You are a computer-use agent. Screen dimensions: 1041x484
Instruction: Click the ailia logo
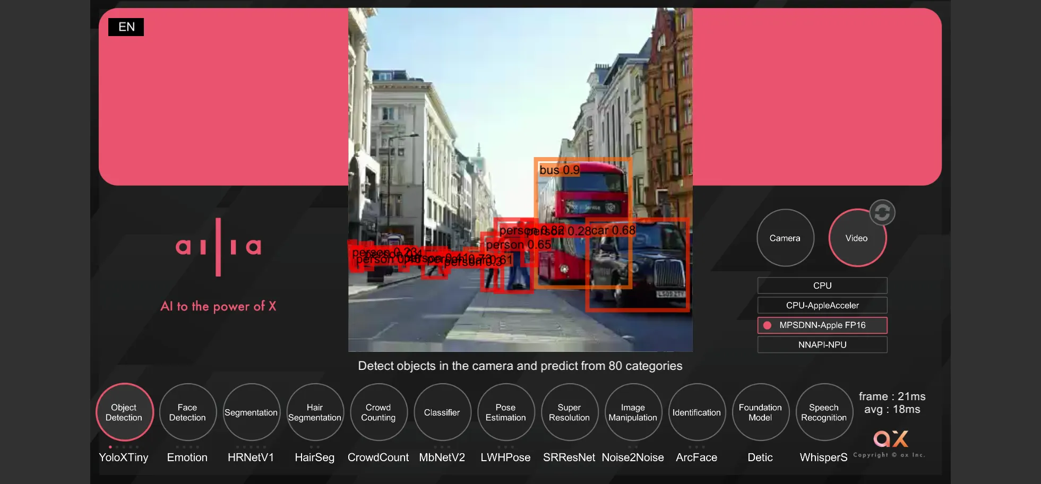pyautogui.click(x=219, y=247)
